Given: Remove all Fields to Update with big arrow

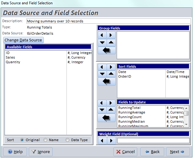Looking at the screenshot, I should pyautogui.click(x=107, y=118).
